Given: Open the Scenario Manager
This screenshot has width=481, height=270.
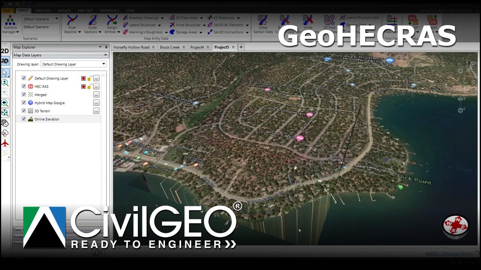Looking at the screenshot, I should [x=10, y=25].
